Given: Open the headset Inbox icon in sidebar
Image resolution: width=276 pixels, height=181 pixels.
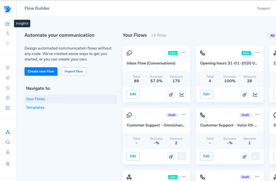Looking at the screenshot, I should (8, 142).
